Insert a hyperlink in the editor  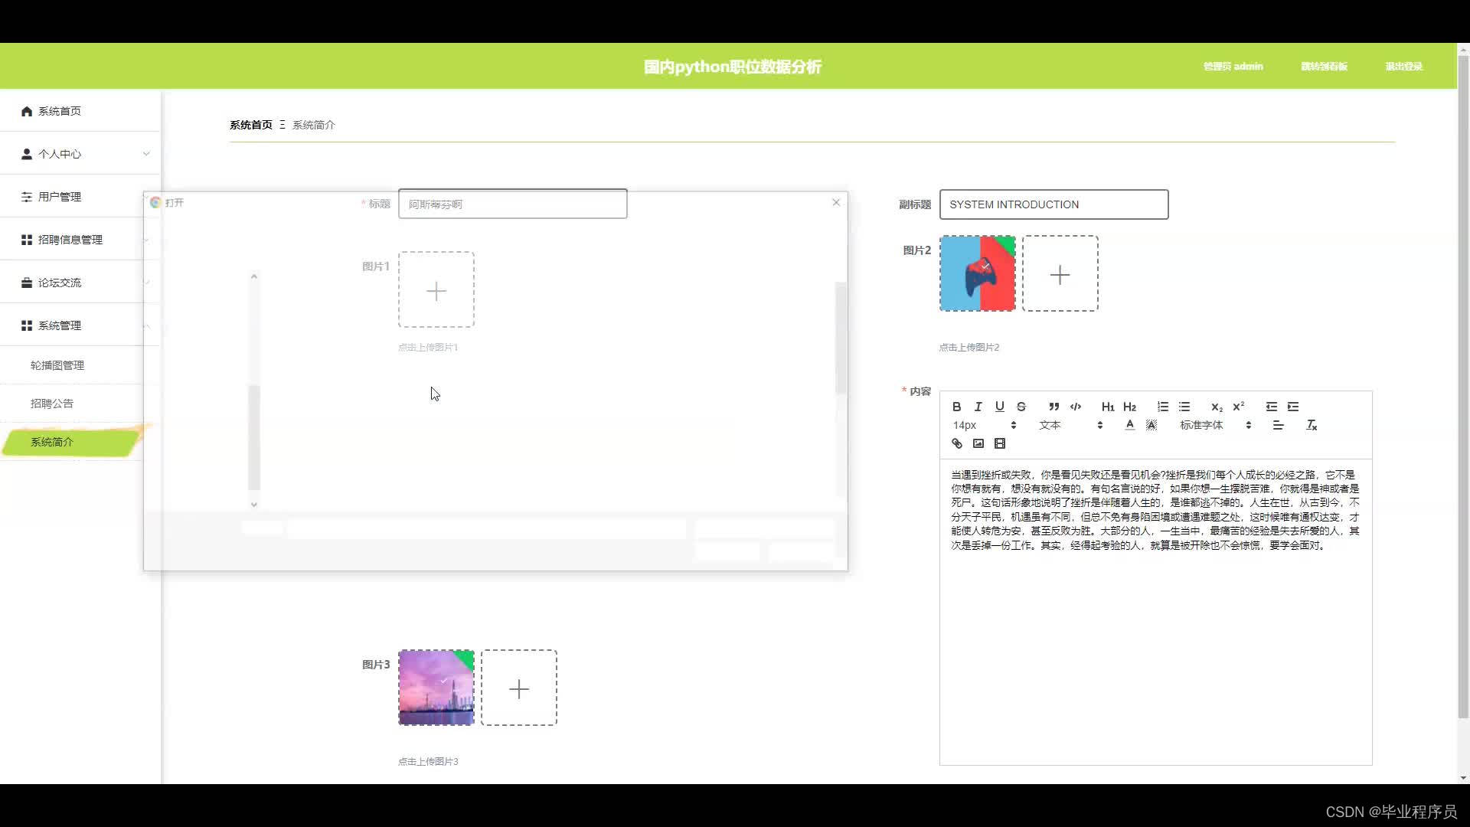(956, 443)
